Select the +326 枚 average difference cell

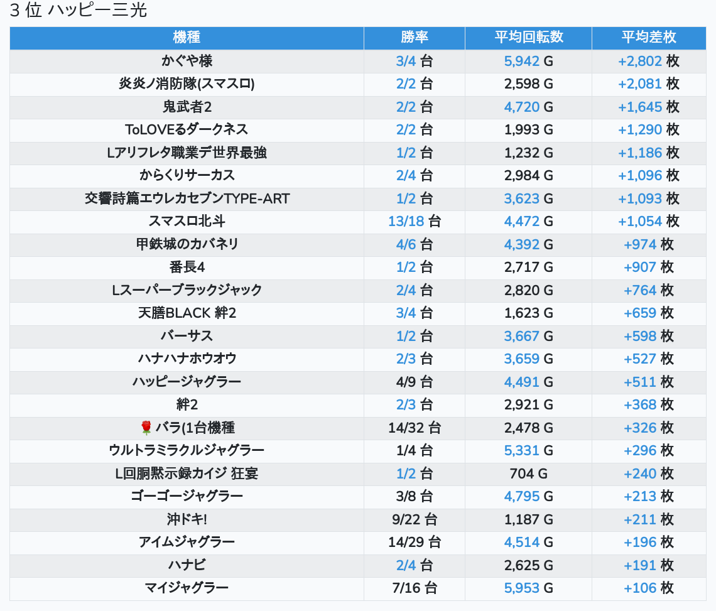pyautogui.click(x=649, y=428)
